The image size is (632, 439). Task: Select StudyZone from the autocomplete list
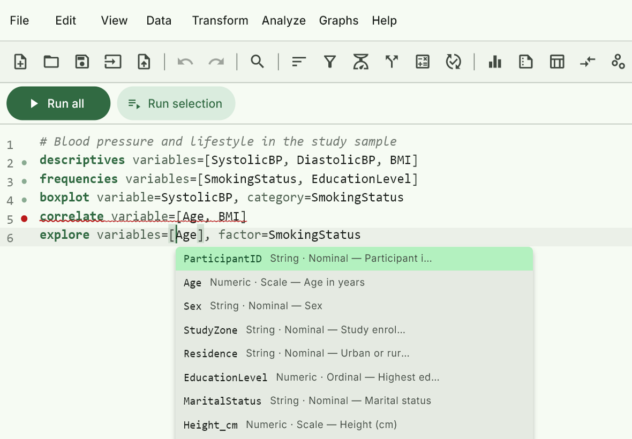click(354, 330)
